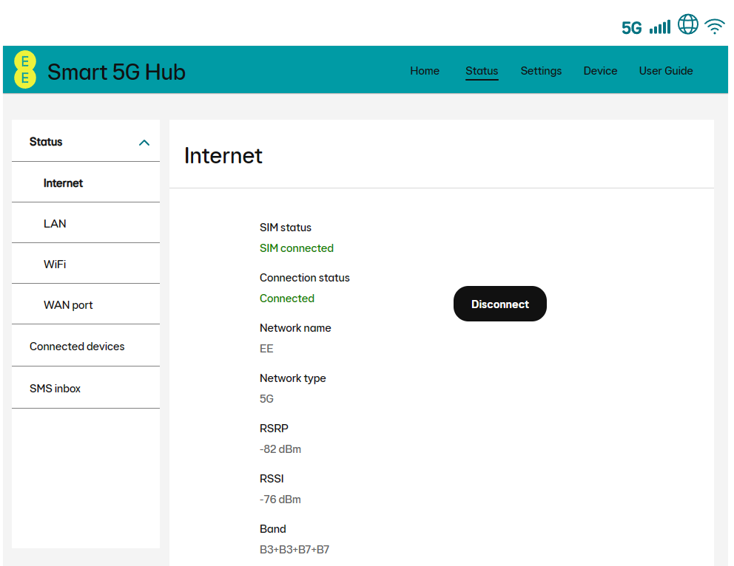The image size is (734, 566).
Task: Click the Connected status value
Action: pyautogui.click(x=287, y=299)
